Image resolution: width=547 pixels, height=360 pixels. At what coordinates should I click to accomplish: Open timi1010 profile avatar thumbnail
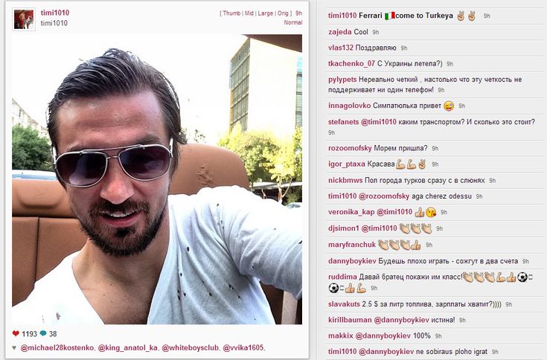click(x=24, y=19)
